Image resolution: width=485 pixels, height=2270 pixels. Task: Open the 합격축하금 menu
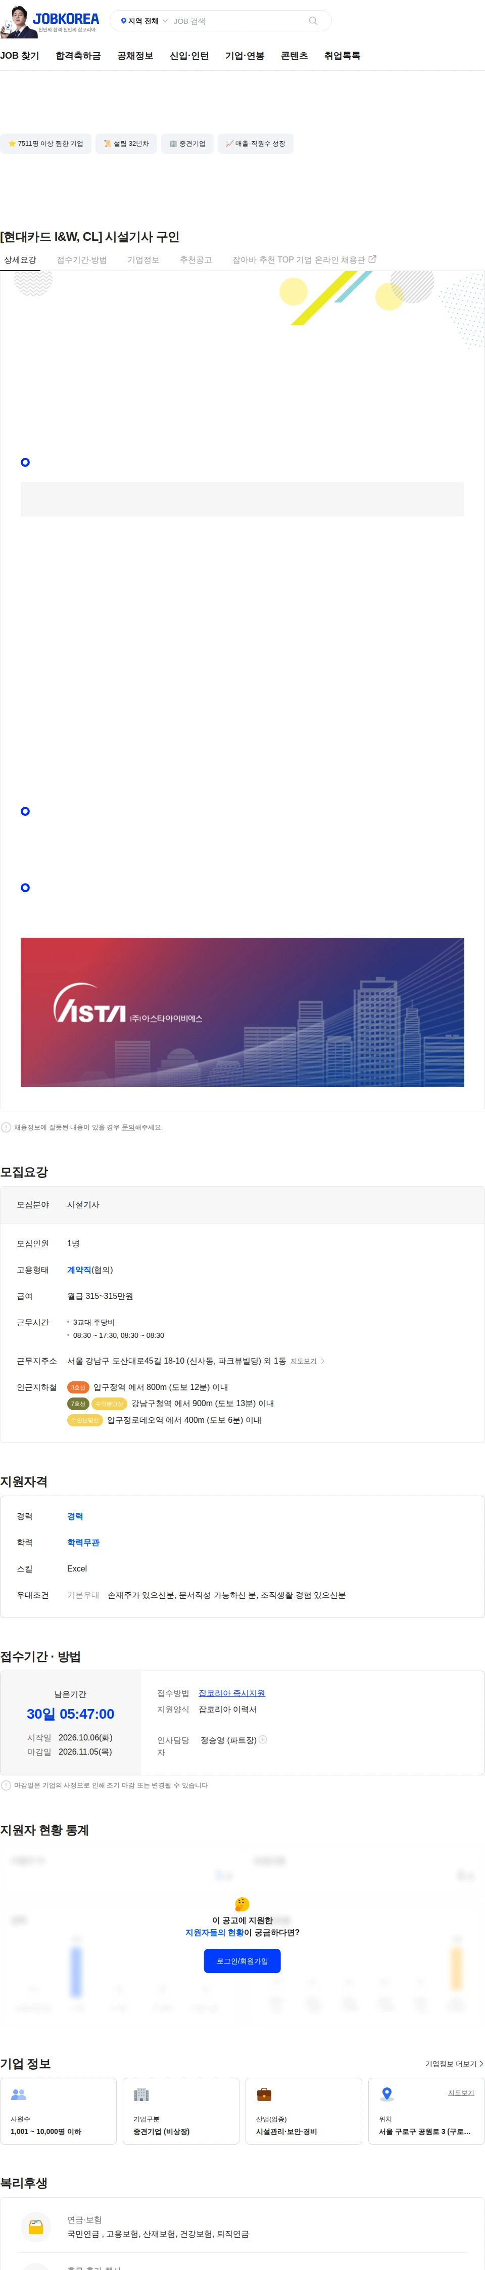click(78, 56)
